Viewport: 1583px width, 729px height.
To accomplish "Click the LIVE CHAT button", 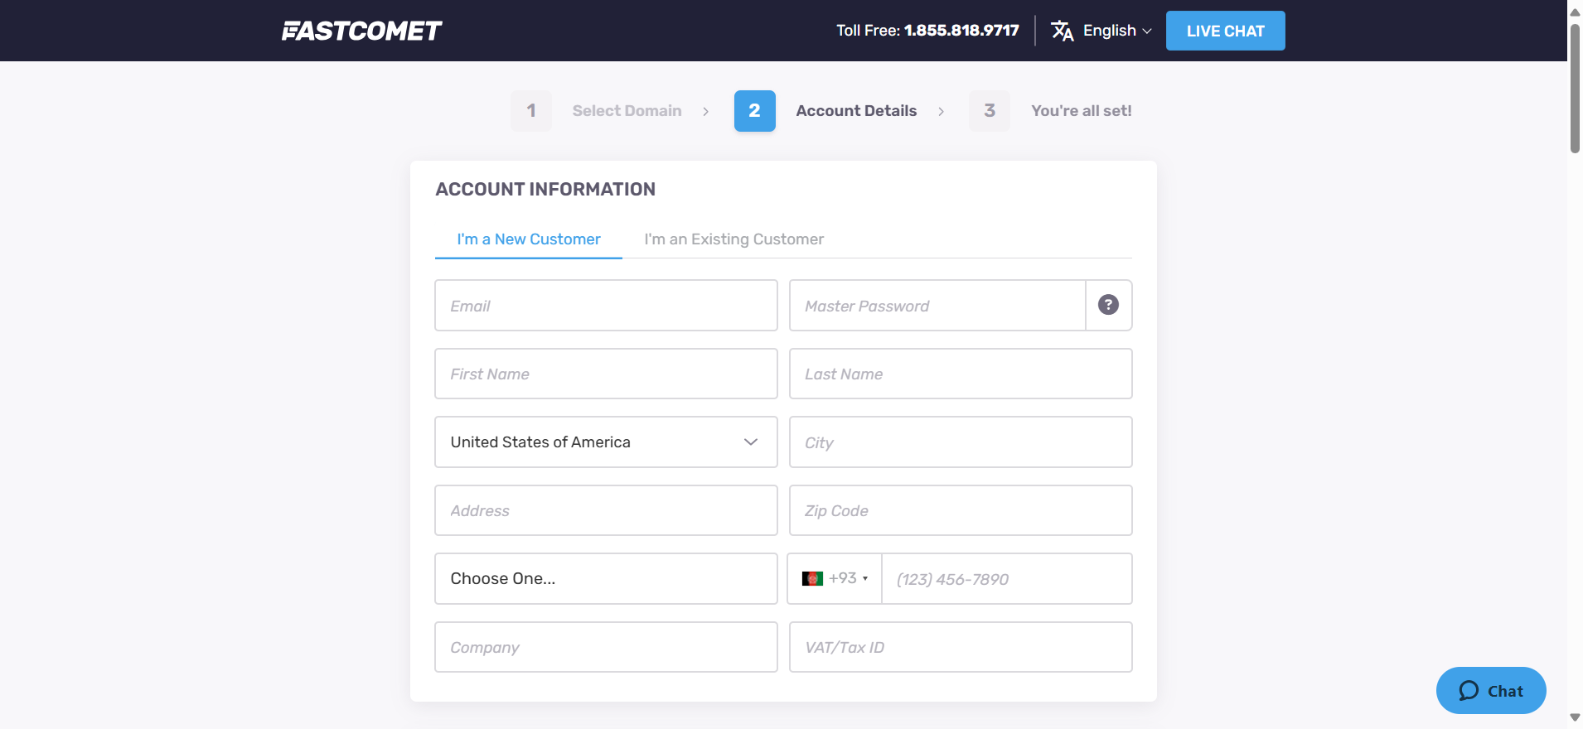I will click(1224, 30).
